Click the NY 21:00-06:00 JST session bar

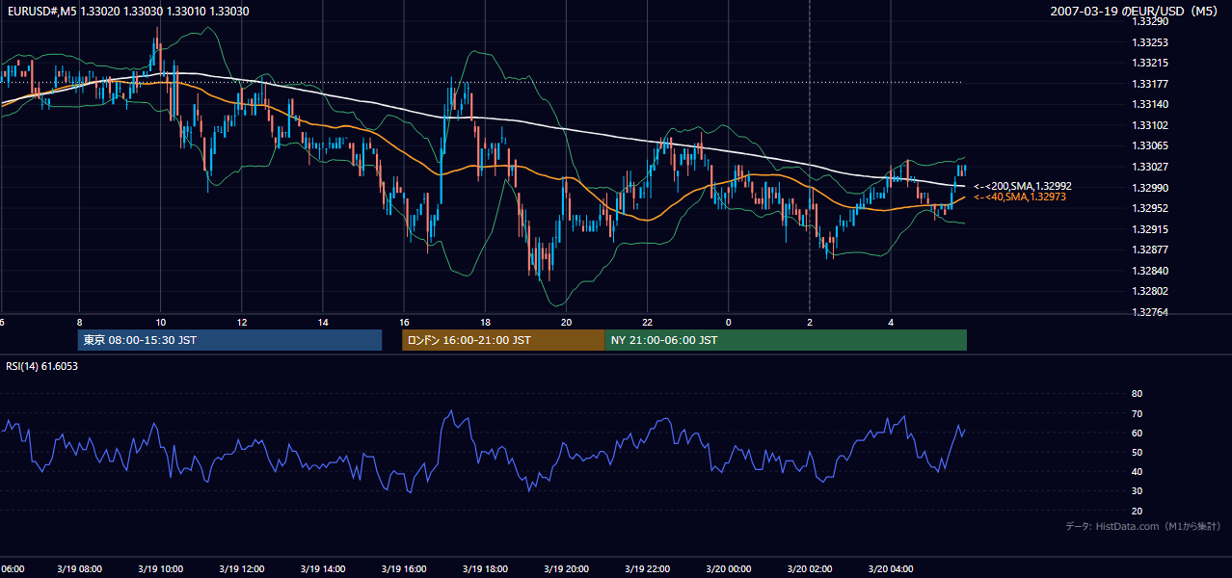pyautogui.click(x=786, y=340)
